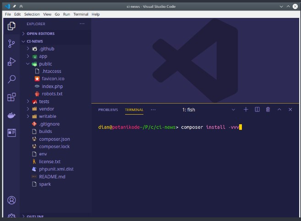301x221 pixels.
Task: Switch to the Problems tab
Action: [108, 110]
